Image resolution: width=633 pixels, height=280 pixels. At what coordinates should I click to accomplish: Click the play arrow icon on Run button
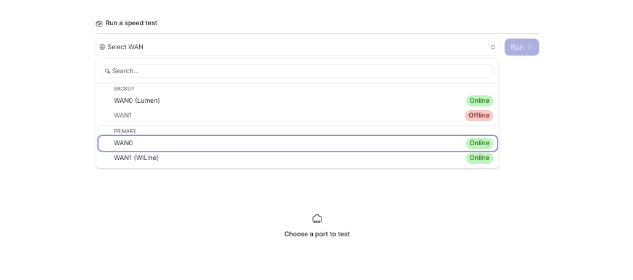point(530,47)
